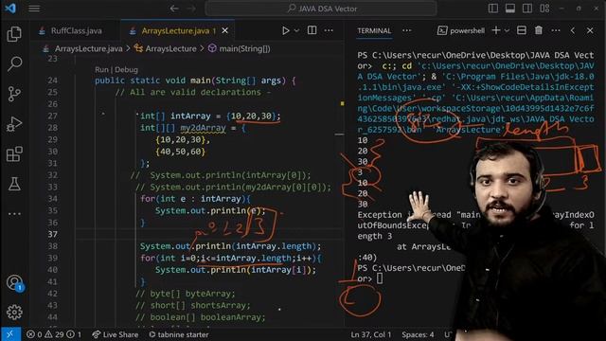The width and height of the screenshot is (606, 341).
Task: Toggle the secondary side bar layout
Action: [x=526, y=9]
